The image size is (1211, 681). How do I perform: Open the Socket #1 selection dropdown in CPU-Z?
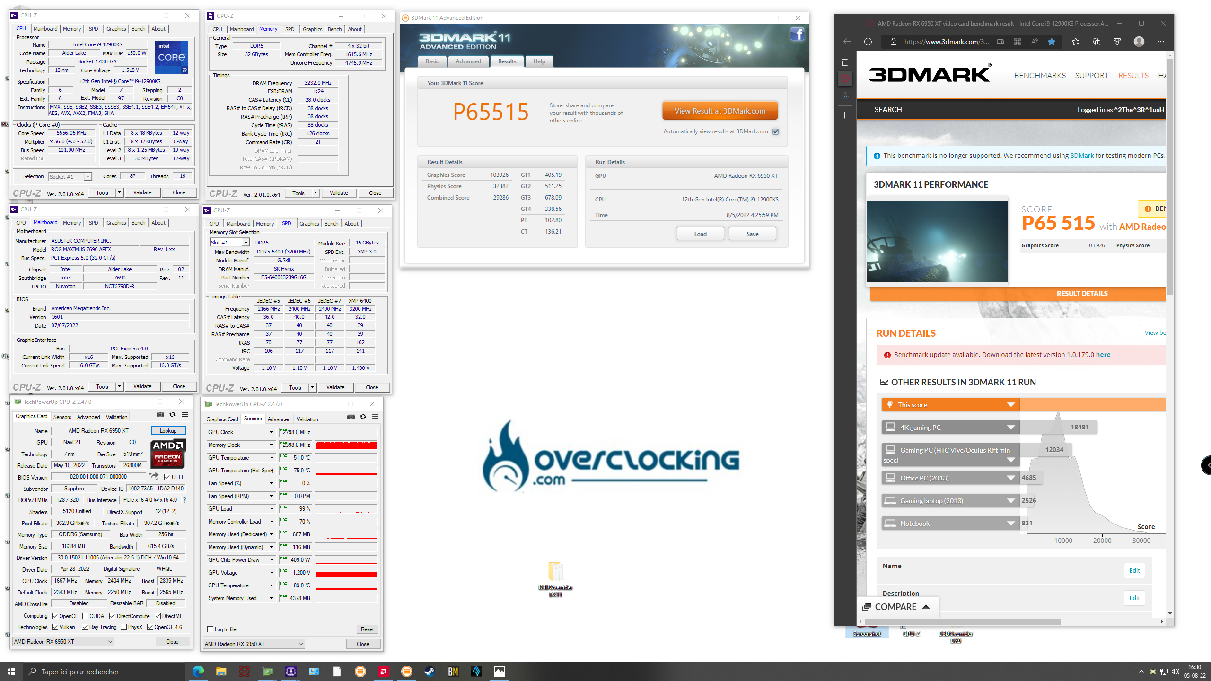(x=70, y=176)
